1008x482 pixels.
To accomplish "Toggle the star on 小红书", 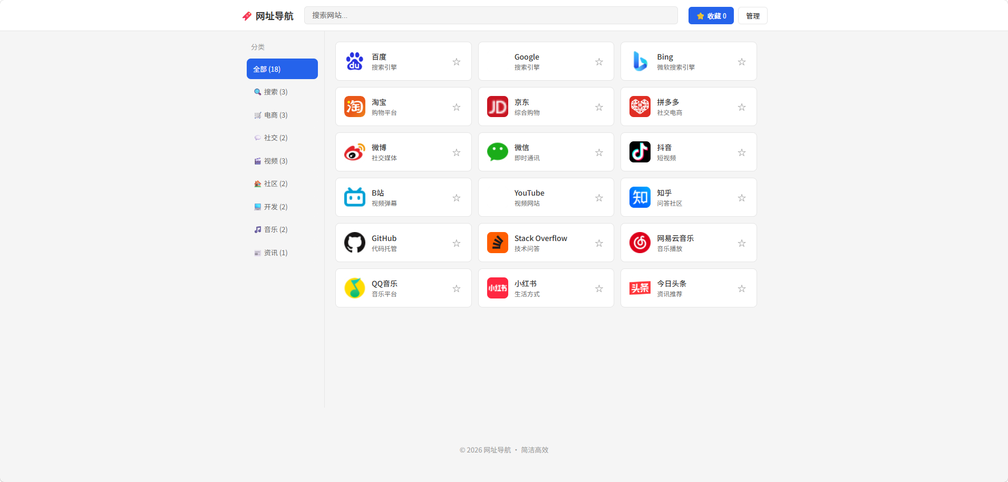I will [599, 288].
